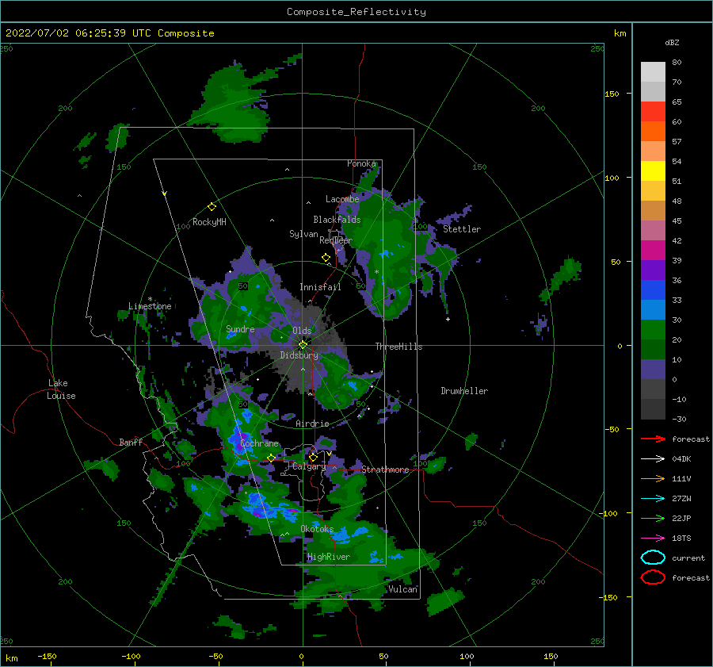Select the red 65-60 dBZ swatch
This screenshot has height=667, width=713.
pos(653,111)
